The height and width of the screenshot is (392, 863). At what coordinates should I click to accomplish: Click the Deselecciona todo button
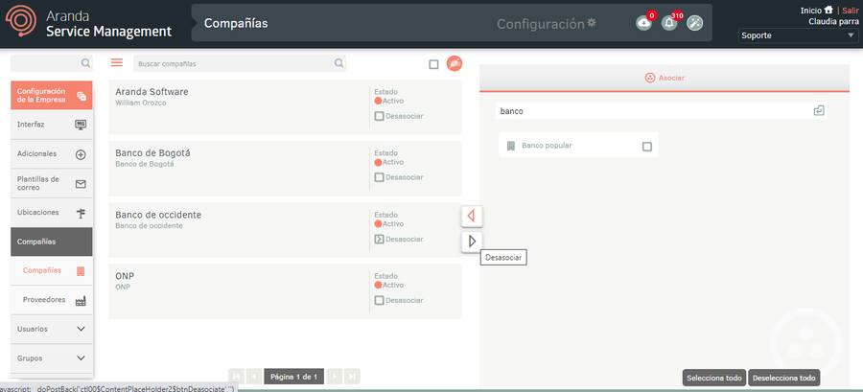click(783, 378)
